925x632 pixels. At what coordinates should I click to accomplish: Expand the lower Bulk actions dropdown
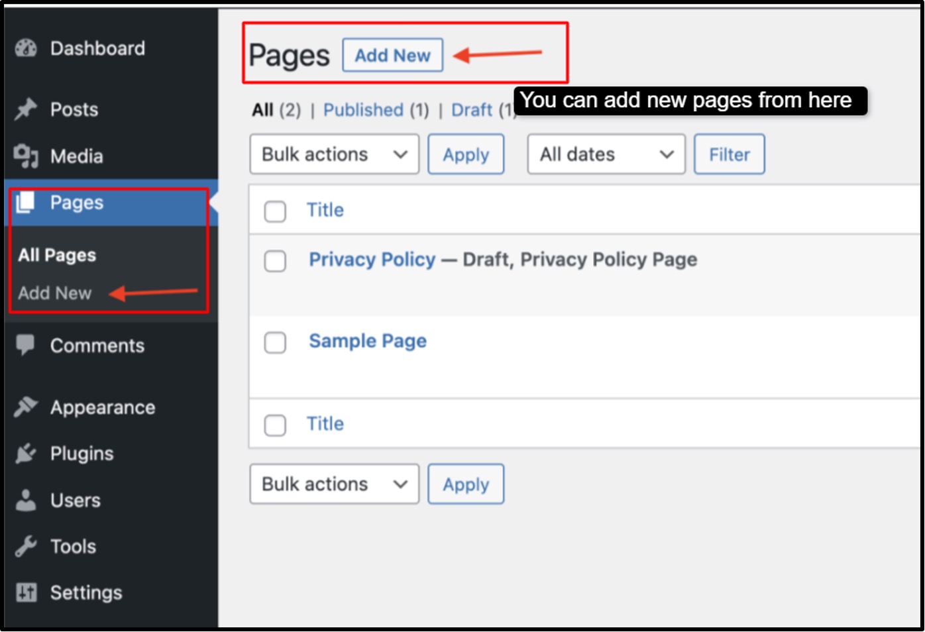point(333,484)
